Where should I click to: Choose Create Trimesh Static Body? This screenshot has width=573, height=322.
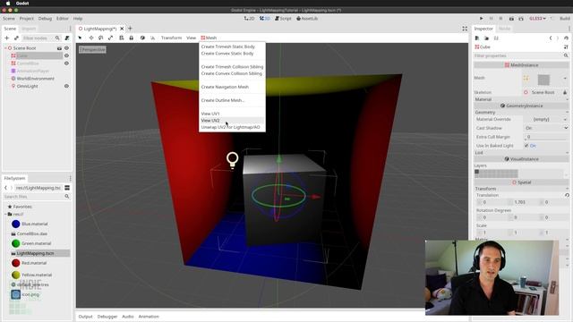point(232,47)
